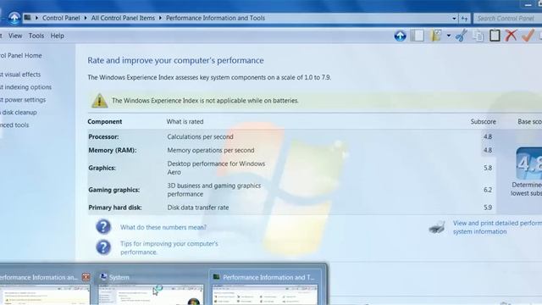Click View and print detailed performance link
Viewport: 542px width, 305px height.
click(497, 227)
